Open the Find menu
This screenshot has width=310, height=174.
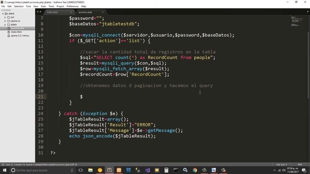pos(28,6)
